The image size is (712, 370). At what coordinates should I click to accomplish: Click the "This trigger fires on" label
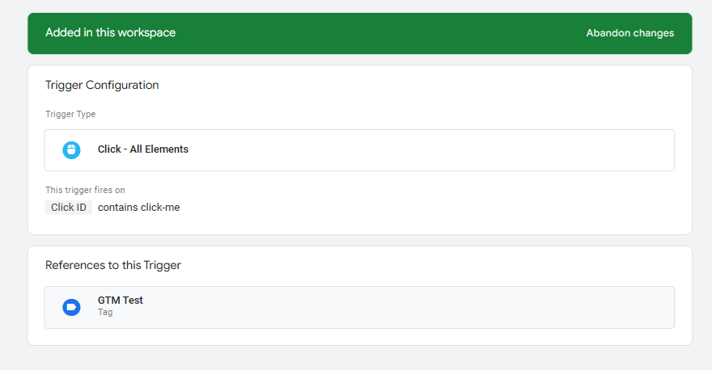(x=85, y=191)
